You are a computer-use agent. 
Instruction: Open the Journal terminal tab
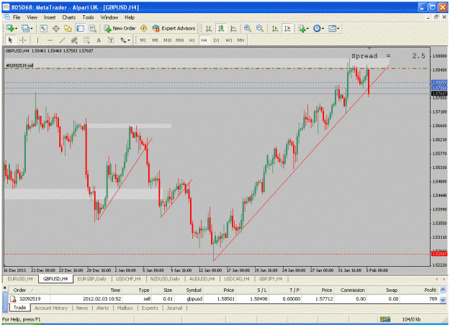tap(174, 308)
